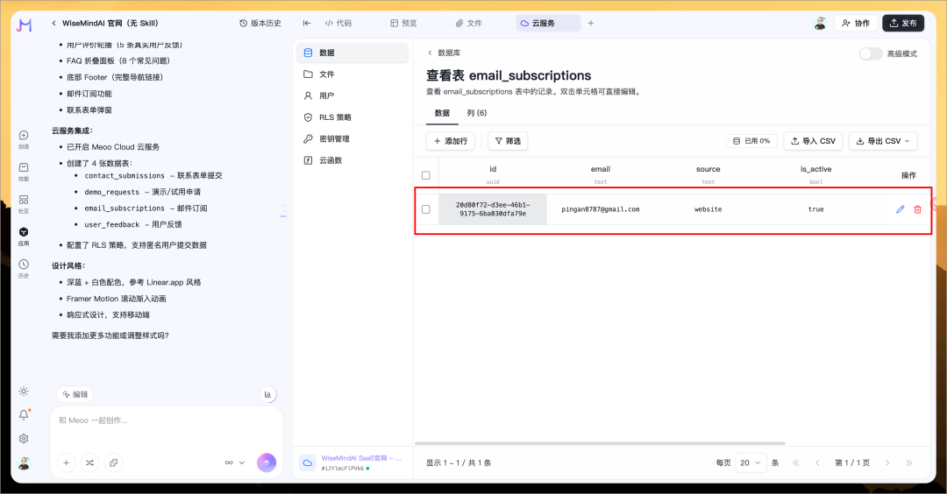
Task: Expand the infinity model selector chevron
Action: (x=242, y=462)
